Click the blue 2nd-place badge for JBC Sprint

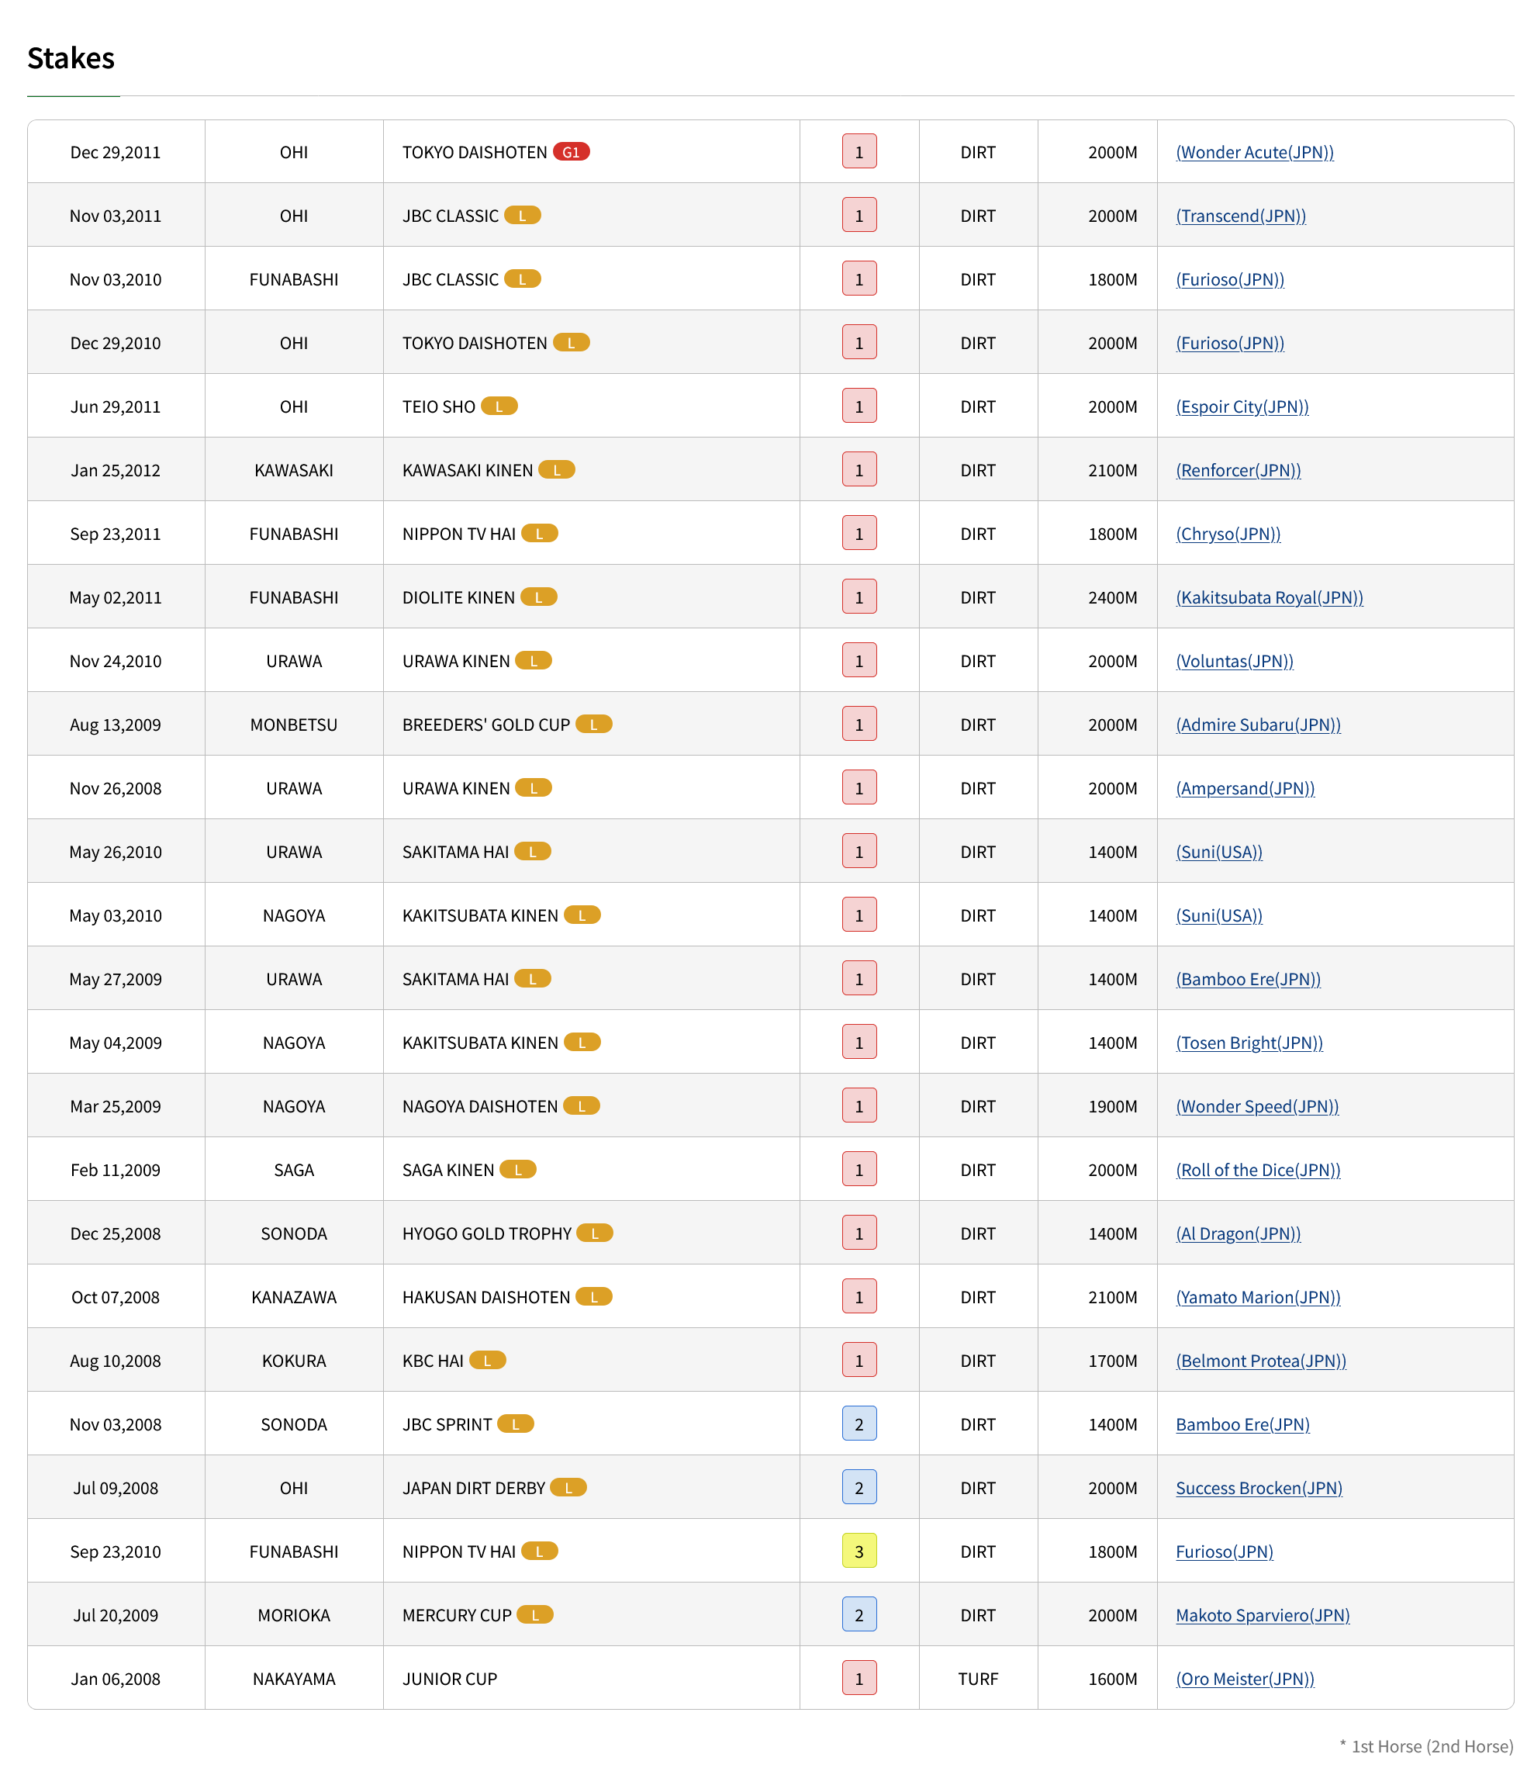[x=859, y=1424]
